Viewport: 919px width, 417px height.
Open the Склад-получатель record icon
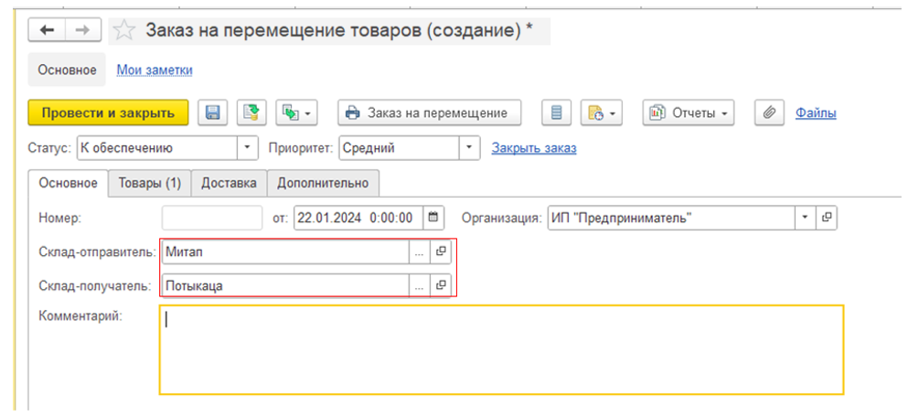[440, 286]
